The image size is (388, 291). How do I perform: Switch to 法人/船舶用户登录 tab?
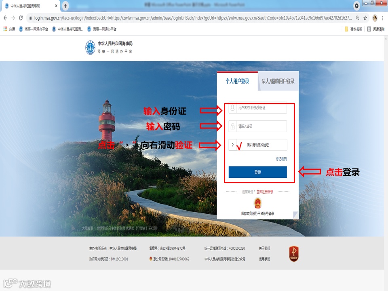(x=278, y=81)
